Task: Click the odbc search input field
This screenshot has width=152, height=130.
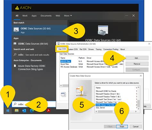Action: 34,104
